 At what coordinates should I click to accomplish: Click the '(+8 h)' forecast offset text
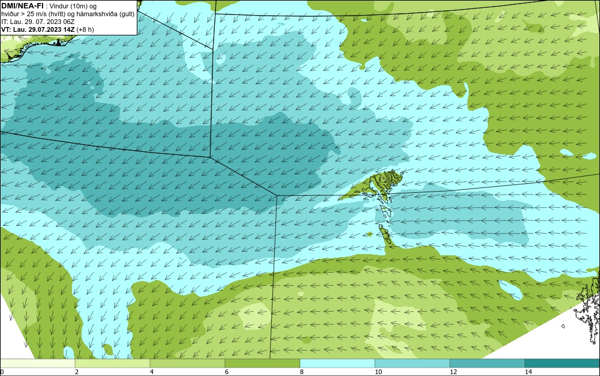click(85, 29)
